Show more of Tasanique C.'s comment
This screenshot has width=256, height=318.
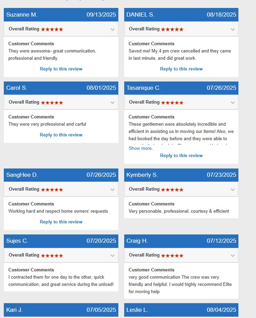[141, 148]
